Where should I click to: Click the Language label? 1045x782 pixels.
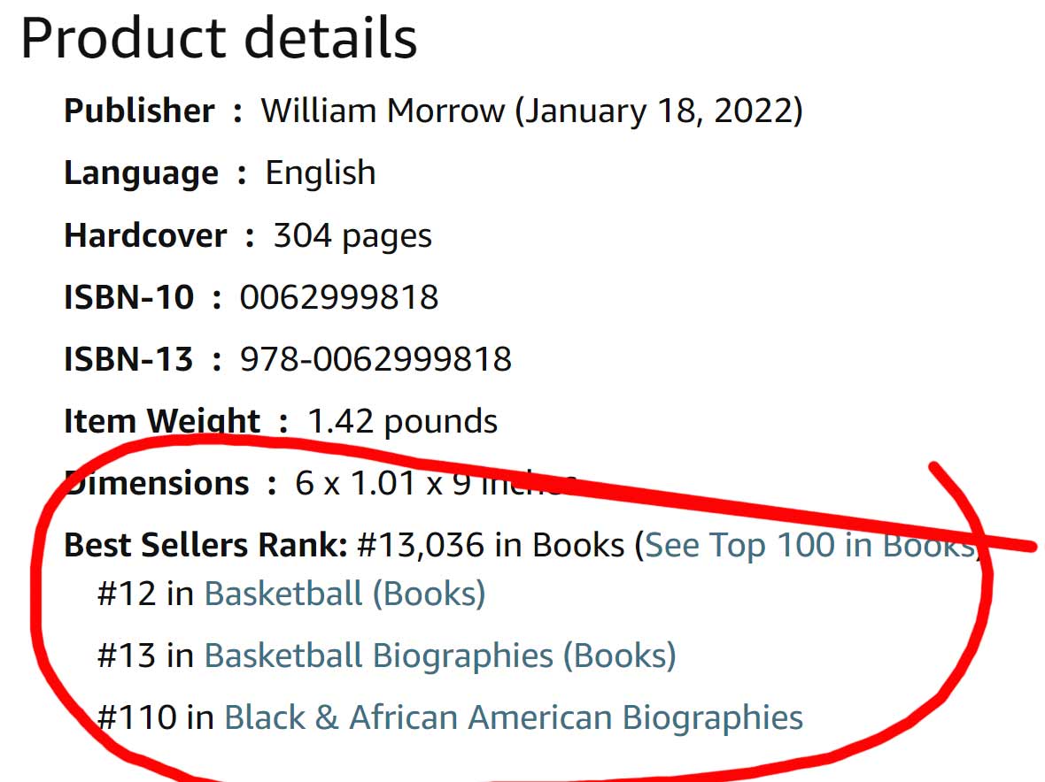pyautogui.click(x=141, y=173)
